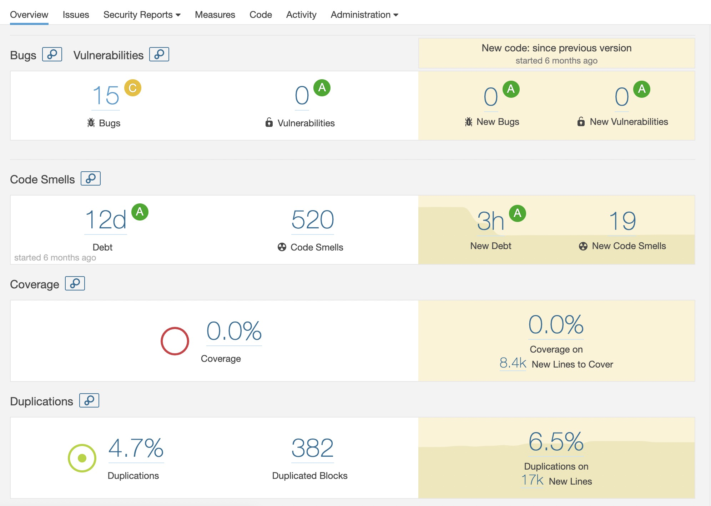Open the 19 new code smells link

622,221
